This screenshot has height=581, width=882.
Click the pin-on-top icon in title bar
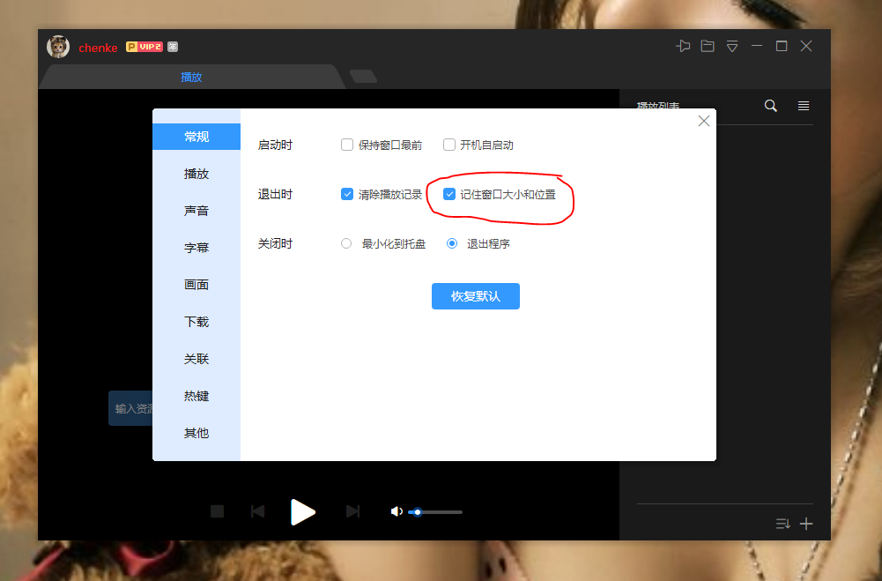[683, 47]
